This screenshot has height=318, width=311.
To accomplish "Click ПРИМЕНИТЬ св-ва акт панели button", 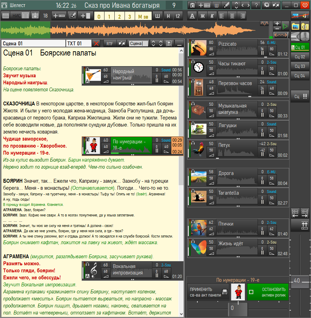I will coord(208,292).
